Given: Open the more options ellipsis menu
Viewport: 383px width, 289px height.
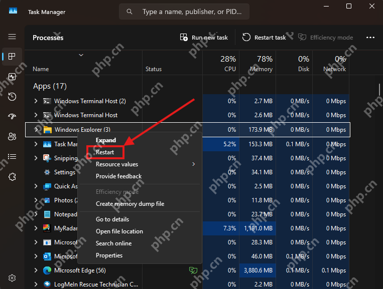Looking at the screenshot, I should (370, 38).
